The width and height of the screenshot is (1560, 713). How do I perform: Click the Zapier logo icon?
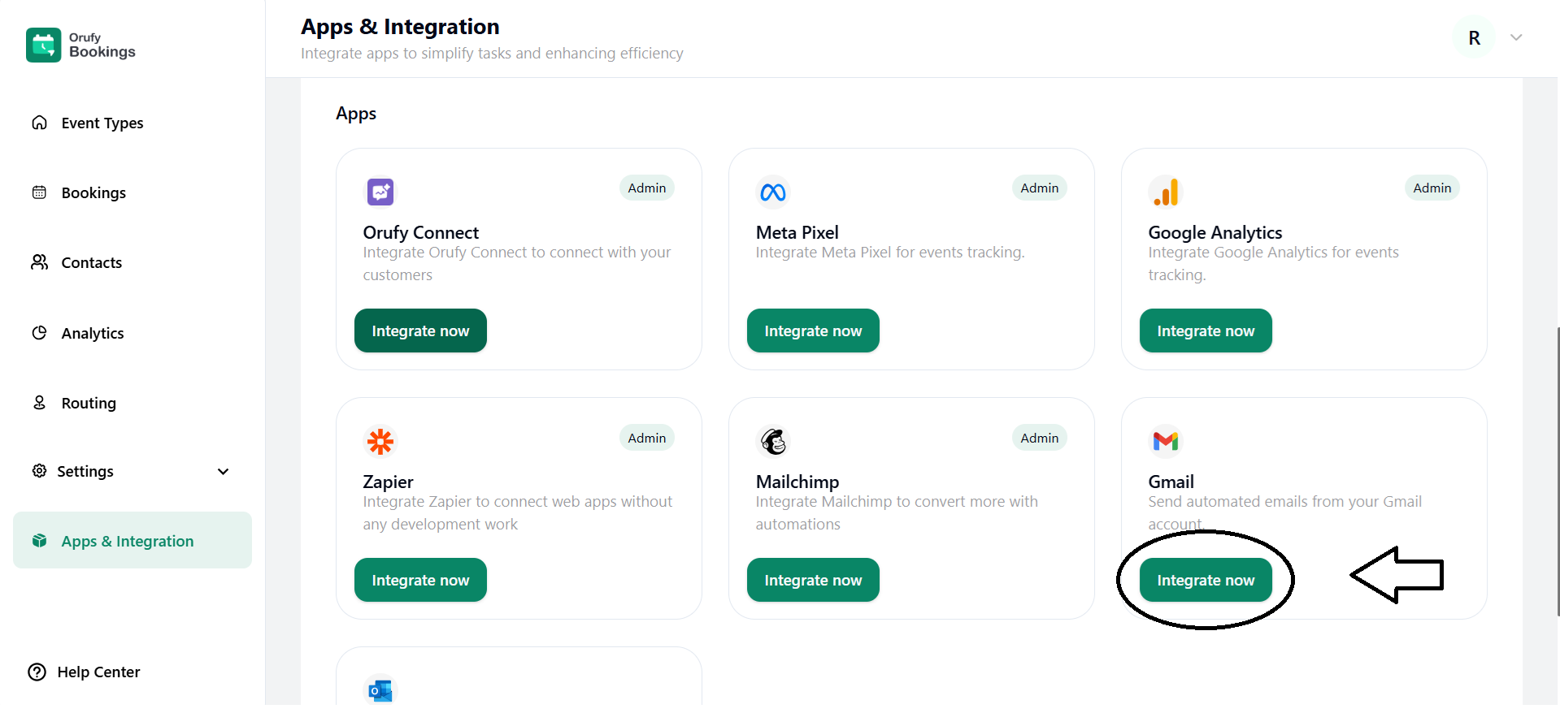click(x=380, y=442)
